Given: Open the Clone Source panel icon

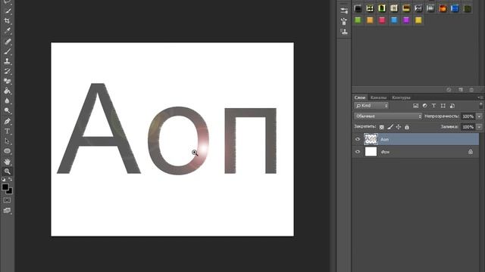Looking at the screenshot, I should [x=344, y=32].
